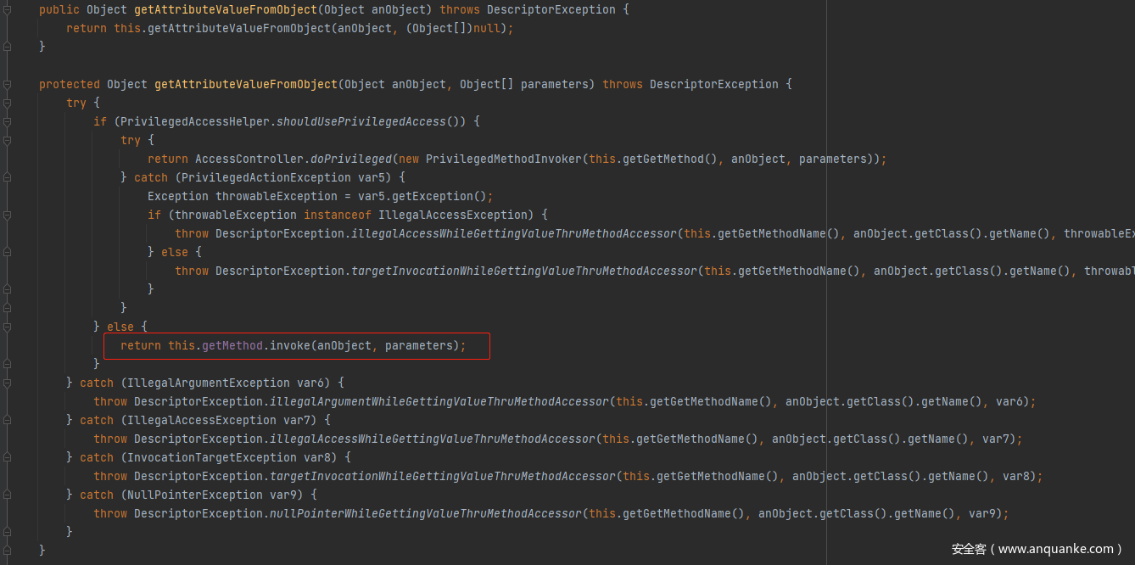Viewport: 1135px width, 565px height.
Task: Fold the catch PrivilegedActionException var5 block
Action: pos(7,177)
